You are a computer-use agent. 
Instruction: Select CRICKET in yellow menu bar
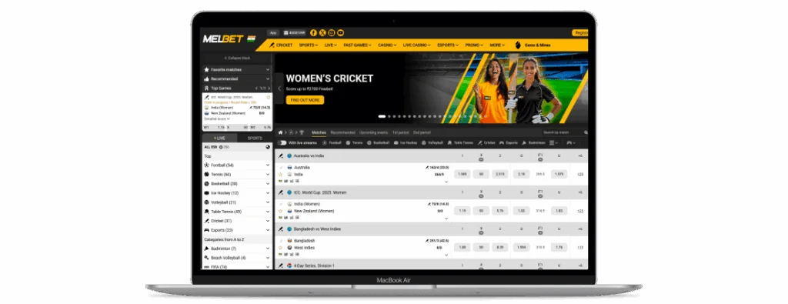pyautogui.click(x=281, y=45)
